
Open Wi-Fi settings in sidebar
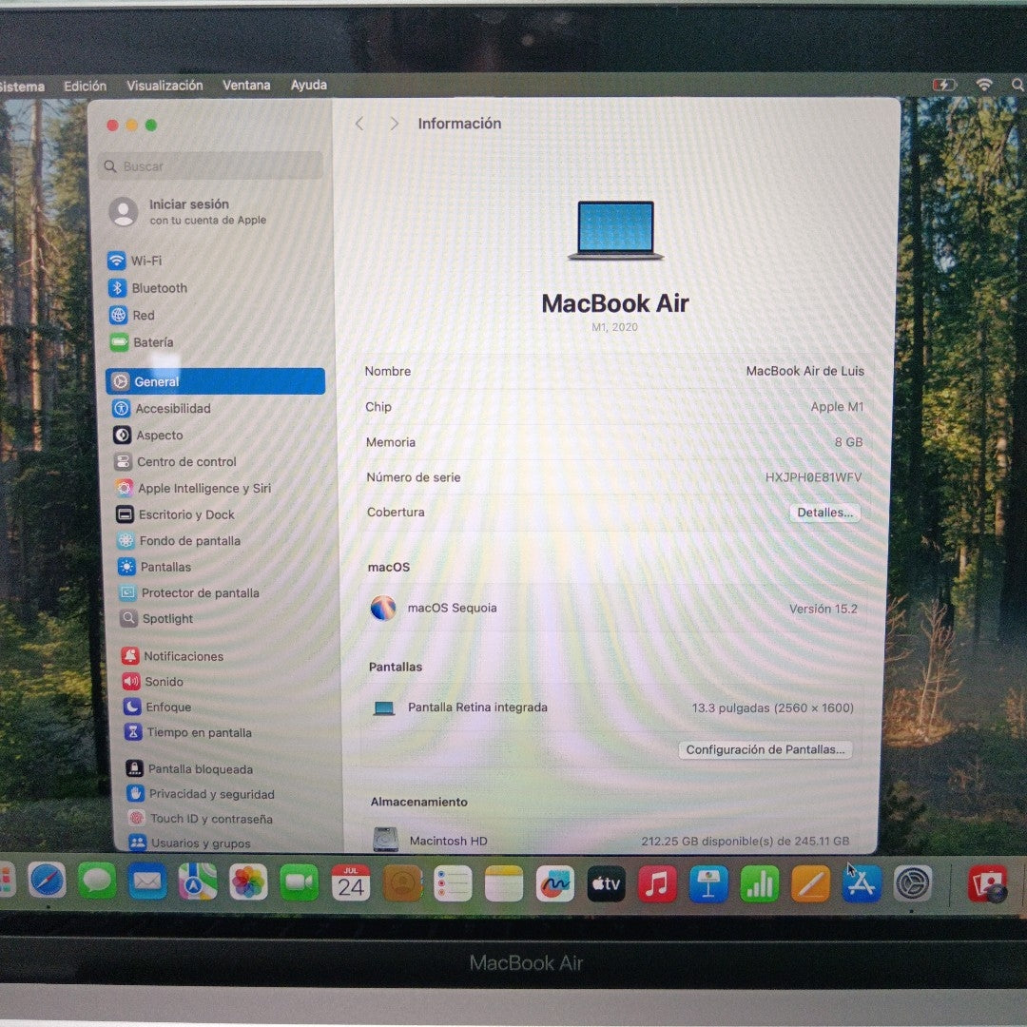[145, 261]
